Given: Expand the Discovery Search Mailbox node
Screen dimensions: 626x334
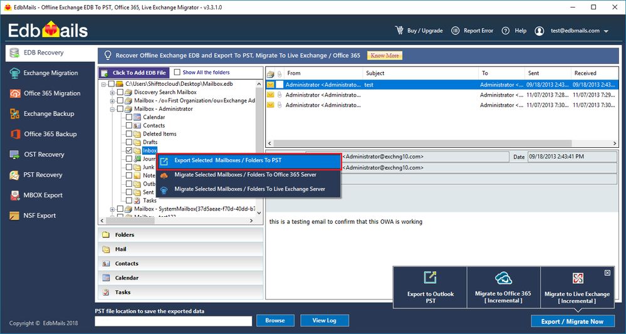Looking at the screenshot, I should tap(112, 92).
